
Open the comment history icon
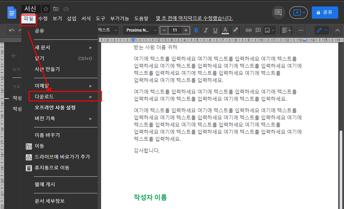[x=279, y=12]
